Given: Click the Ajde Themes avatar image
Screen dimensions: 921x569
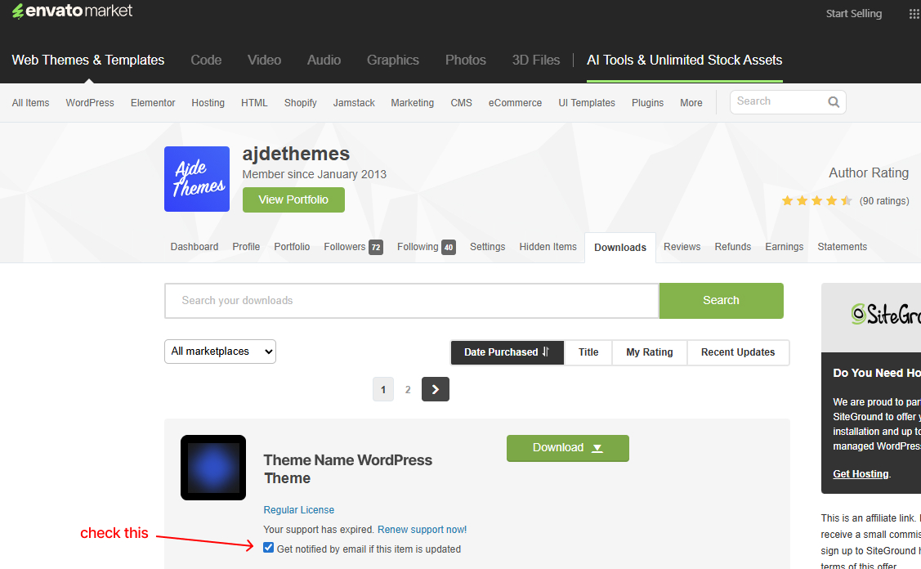Looking at the screenshot, I should 197,179.
